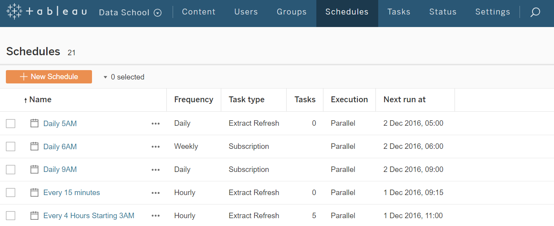Click the Tableau logo icon
Viewport: 554px width, 226px height.
point(14,12)
